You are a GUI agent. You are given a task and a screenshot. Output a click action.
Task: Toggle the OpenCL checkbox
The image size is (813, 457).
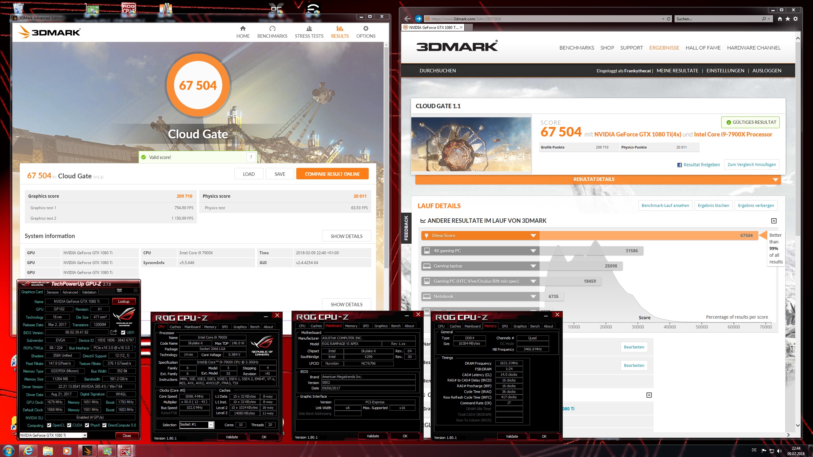tap(49, 425)
